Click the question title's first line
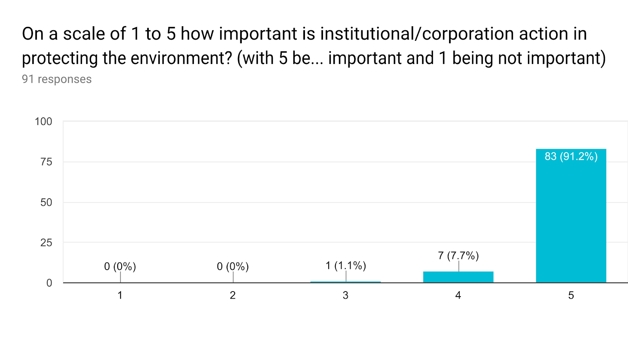This screenshot has width=628, height=350. point(304,34)
